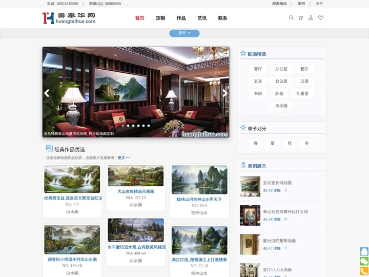Click the WeChat floating icon
Screen dimensions: 369x277
[364, 262]
